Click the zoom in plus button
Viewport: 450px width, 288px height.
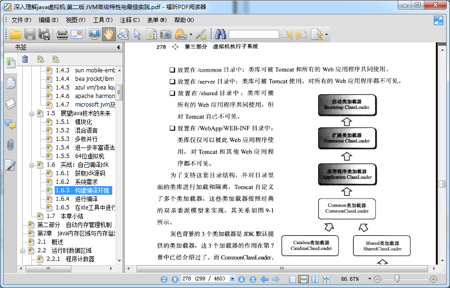point(433,279)
